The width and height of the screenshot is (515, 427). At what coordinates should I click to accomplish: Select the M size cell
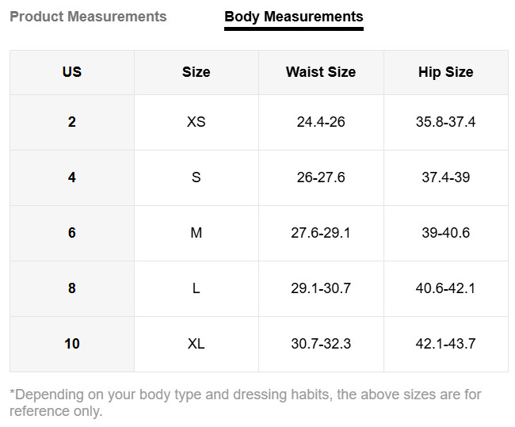(x=196, y=233)
